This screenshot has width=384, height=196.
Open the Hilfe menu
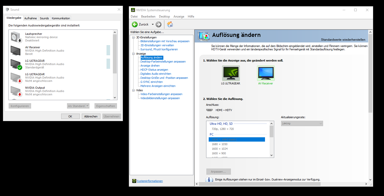[191, 17]
